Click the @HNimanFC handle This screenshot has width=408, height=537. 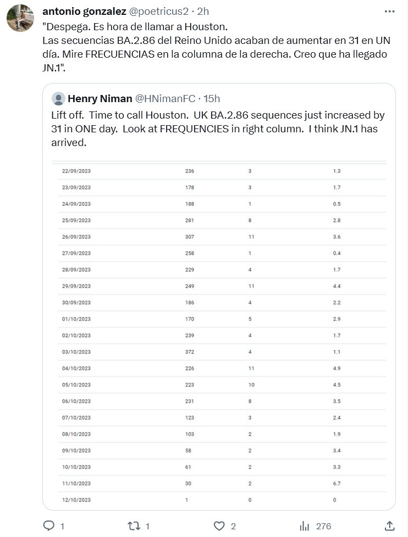tap(165, 99)
